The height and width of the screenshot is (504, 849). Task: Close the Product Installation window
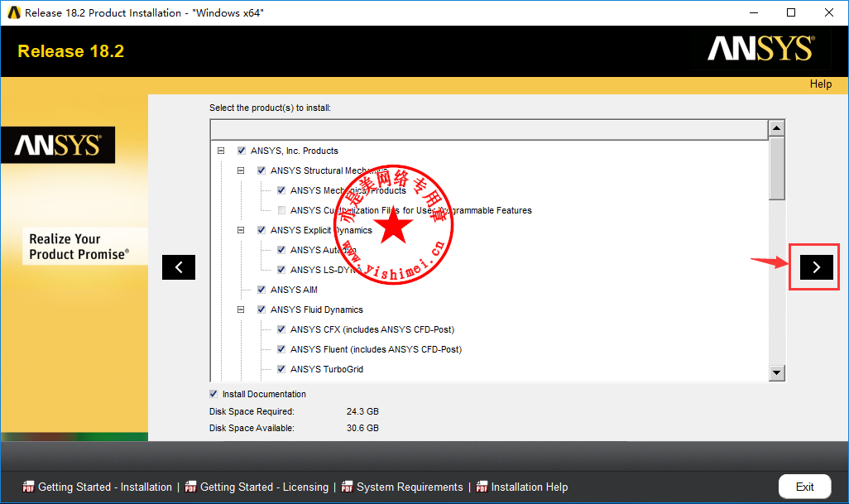pyautogui.click(x=829, y=12)
